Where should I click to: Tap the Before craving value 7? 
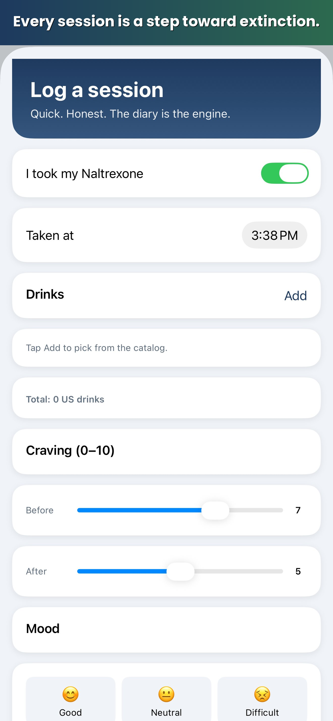[298, 510]
